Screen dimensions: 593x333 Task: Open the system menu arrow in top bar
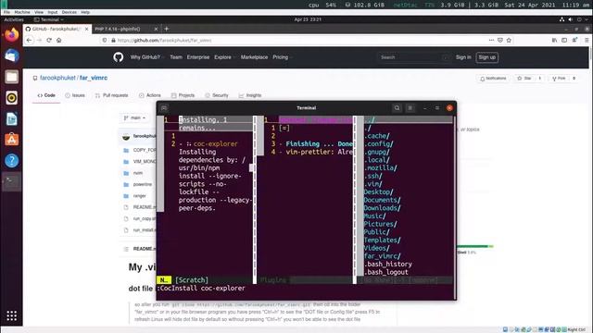tap(587, 19)
